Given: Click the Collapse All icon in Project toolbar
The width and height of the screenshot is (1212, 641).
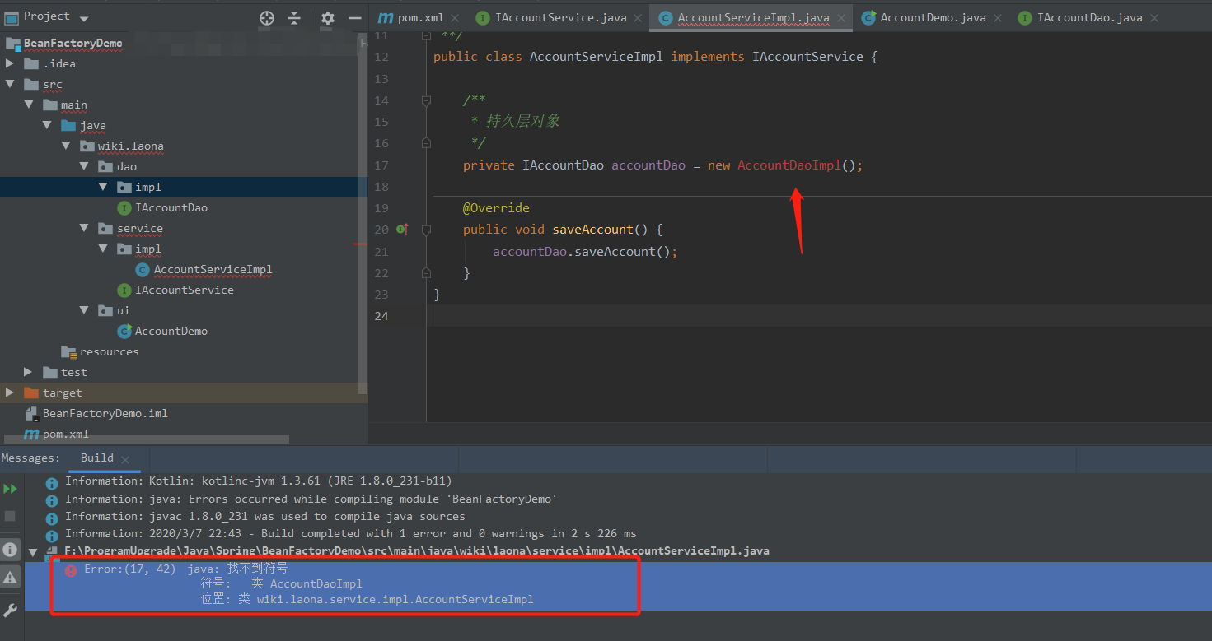Looking at the screenshot, I should tap(294, 16).
